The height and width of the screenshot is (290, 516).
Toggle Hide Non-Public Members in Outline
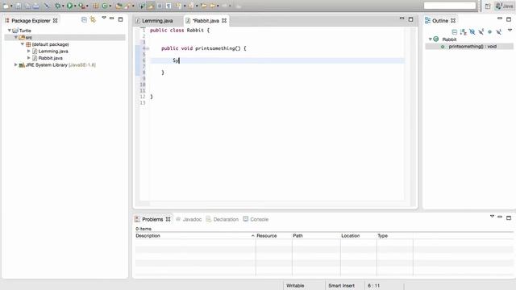[x=489, y=32]
